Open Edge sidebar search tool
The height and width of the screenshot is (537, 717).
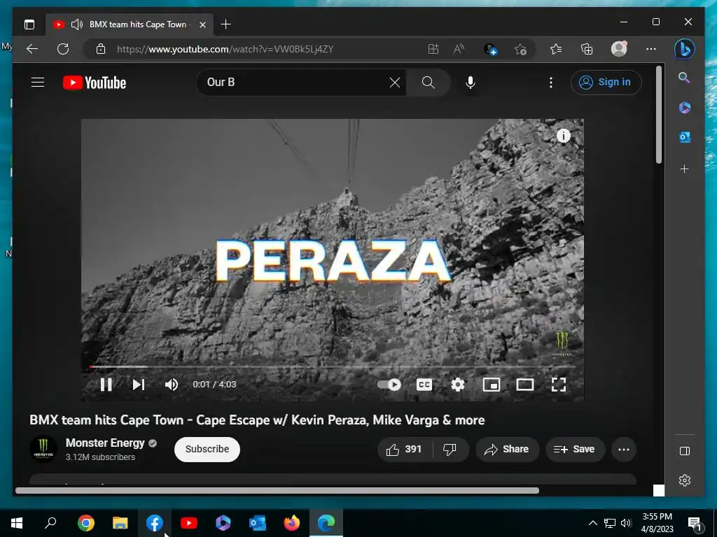(684, 77)
